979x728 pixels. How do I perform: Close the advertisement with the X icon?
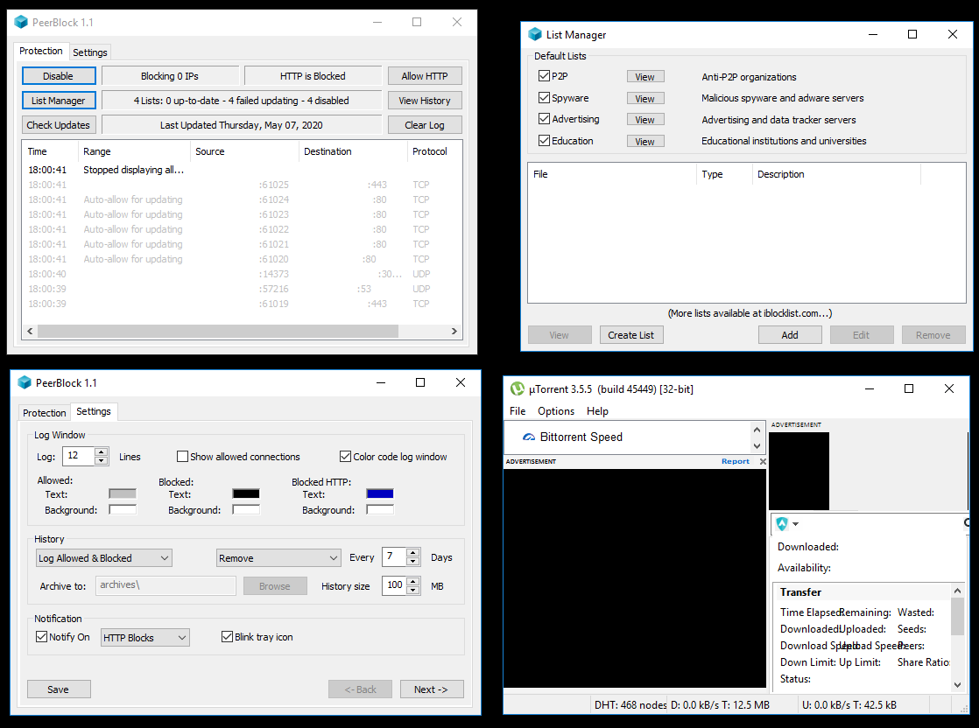point(762,461)
